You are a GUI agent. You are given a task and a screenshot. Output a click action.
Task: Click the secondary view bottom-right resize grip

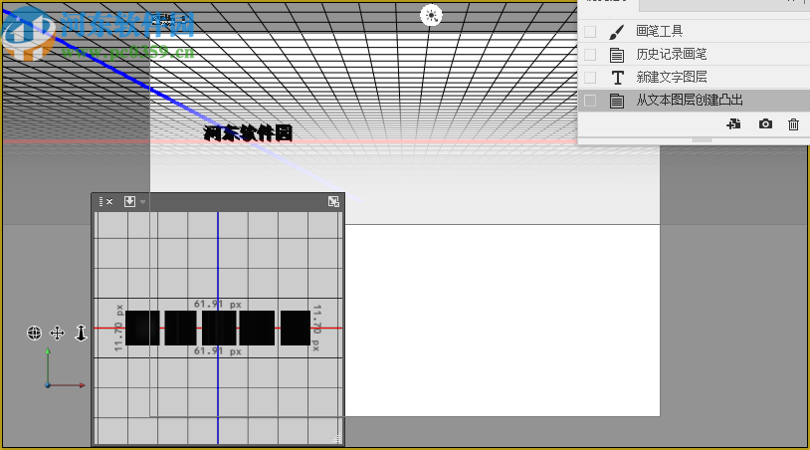pyautogui.click(x=336, y=439)
